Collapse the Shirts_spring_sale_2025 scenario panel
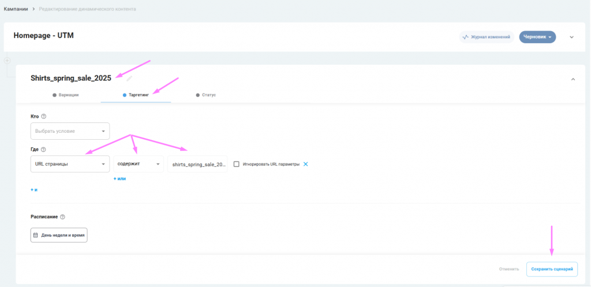This screenshot has height=287, width=591. pyautogui.click(x=573, y=79)
